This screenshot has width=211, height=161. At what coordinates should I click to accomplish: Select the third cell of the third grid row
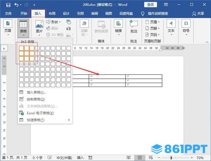pyautogui.click(x=32, y=59)
